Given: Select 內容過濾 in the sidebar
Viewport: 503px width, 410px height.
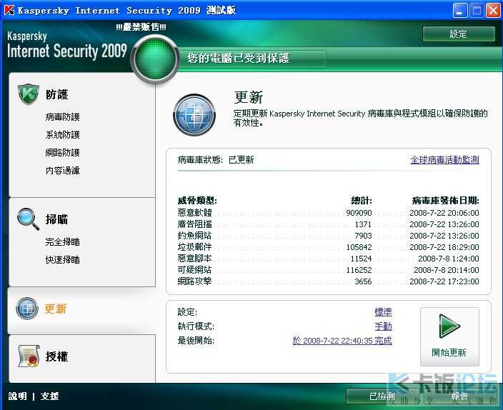Looking at the screenshot, I should 63,170.
